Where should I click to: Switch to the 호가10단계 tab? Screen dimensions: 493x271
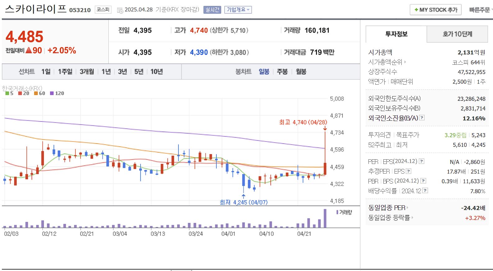click(x=457, y=34)
